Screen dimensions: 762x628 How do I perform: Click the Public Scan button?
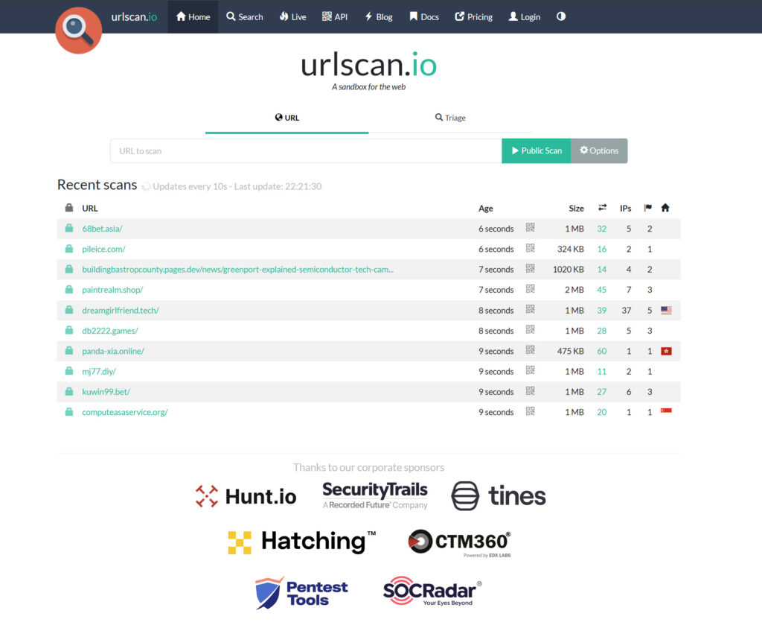537,150
